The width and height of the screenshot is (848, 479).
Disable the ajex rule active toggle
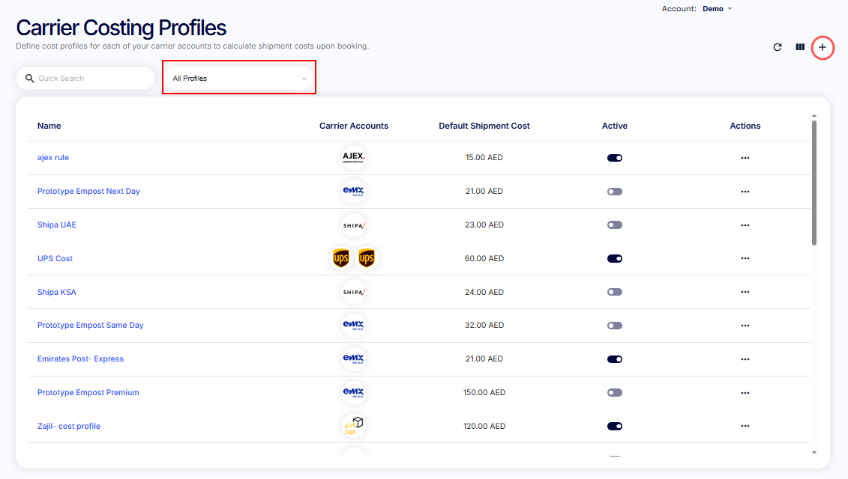coord(615,158)
